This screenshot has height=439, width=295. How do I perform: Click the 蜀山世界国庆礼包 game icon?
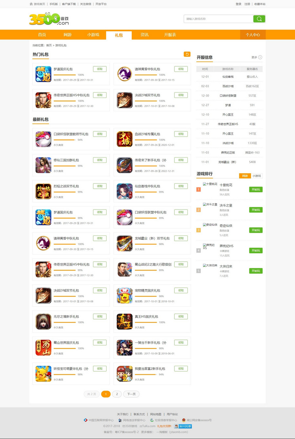(44, 348)
